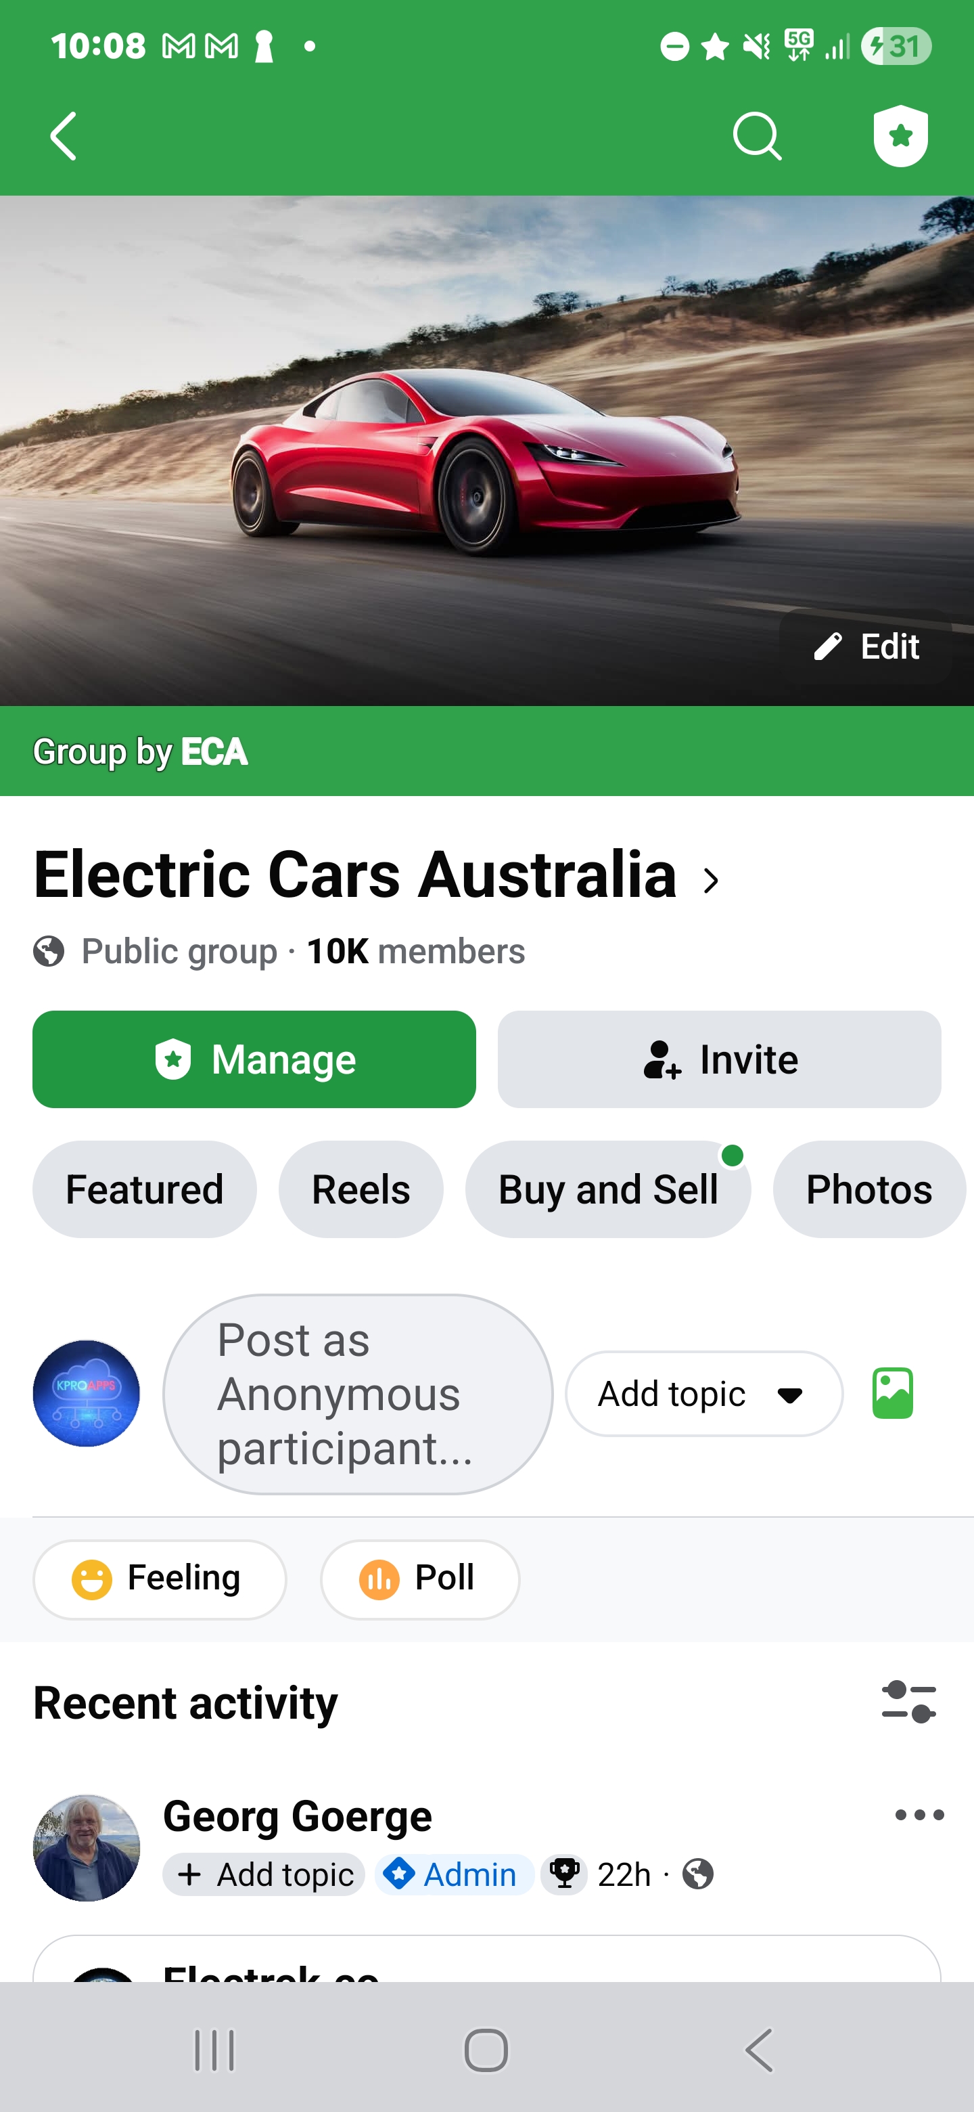This screenshot has height=2112, width=974.
Task: Click the green Manage button
Action: 254,1059
